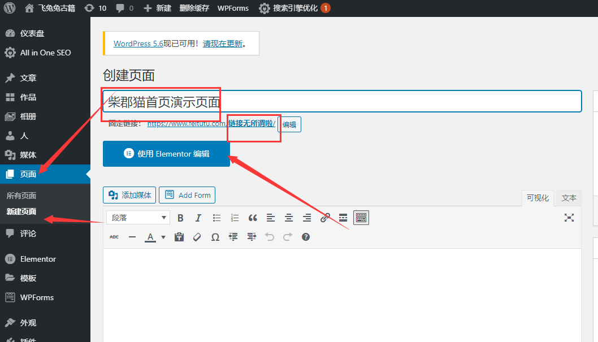Click the redo arrow
Image resolution: width=598 pixels, height=342 pixels.
click(288, 237)
